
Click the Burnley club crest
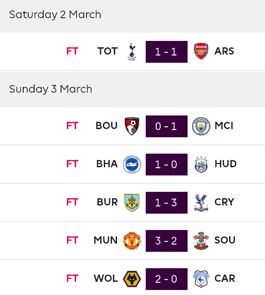(x=132, y=203)
